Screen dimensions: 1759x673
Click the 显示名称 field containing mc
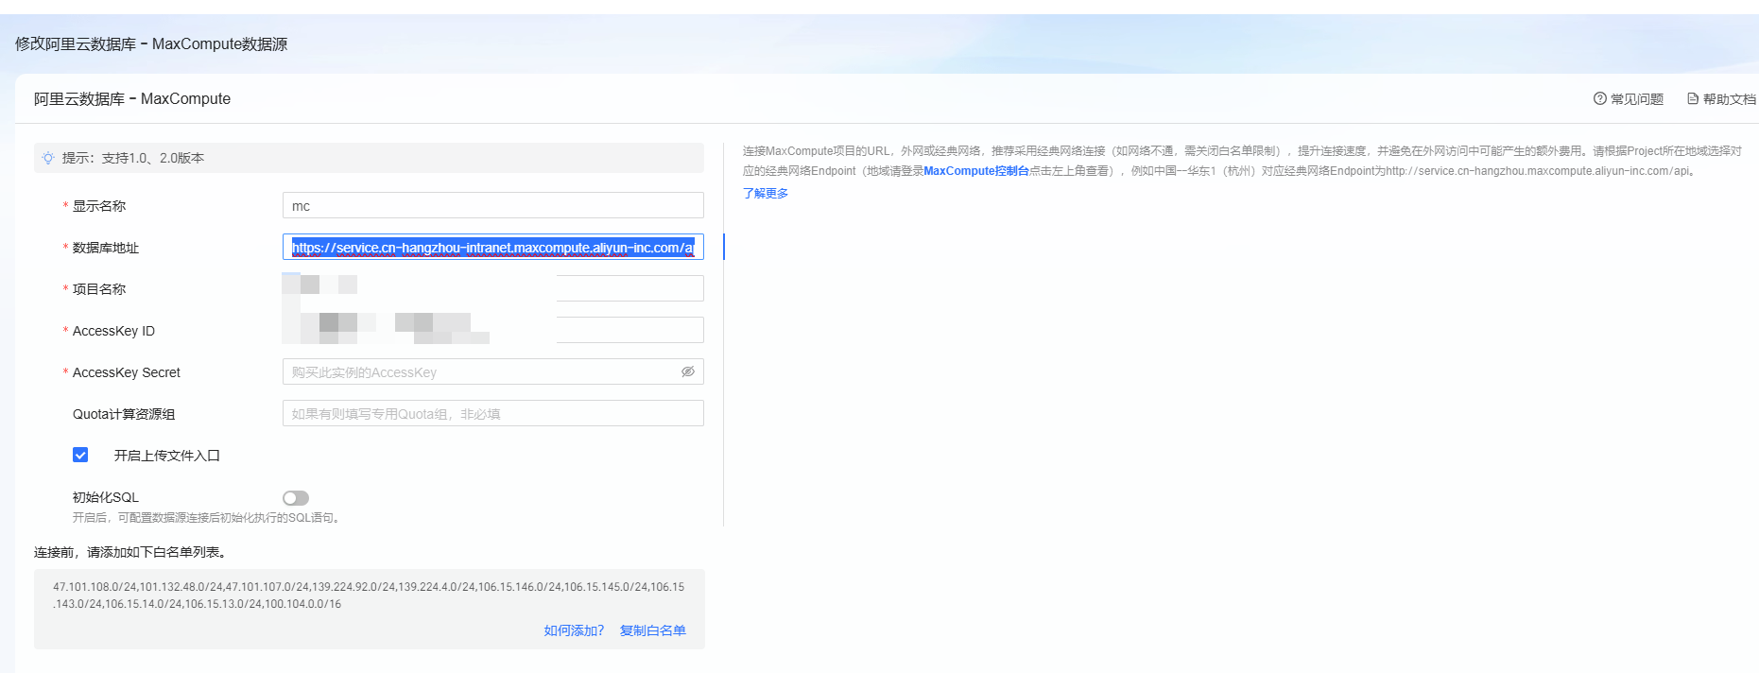click(x=492, y=206)
